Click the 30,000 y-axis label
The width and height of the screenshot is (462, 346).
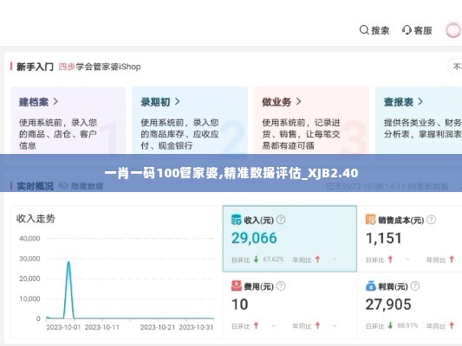click(29, 259)
